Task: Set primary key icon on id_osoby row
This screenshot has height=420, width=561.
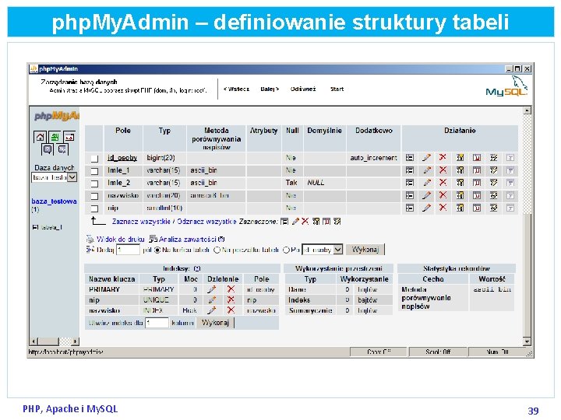Action: click(460, 157)
